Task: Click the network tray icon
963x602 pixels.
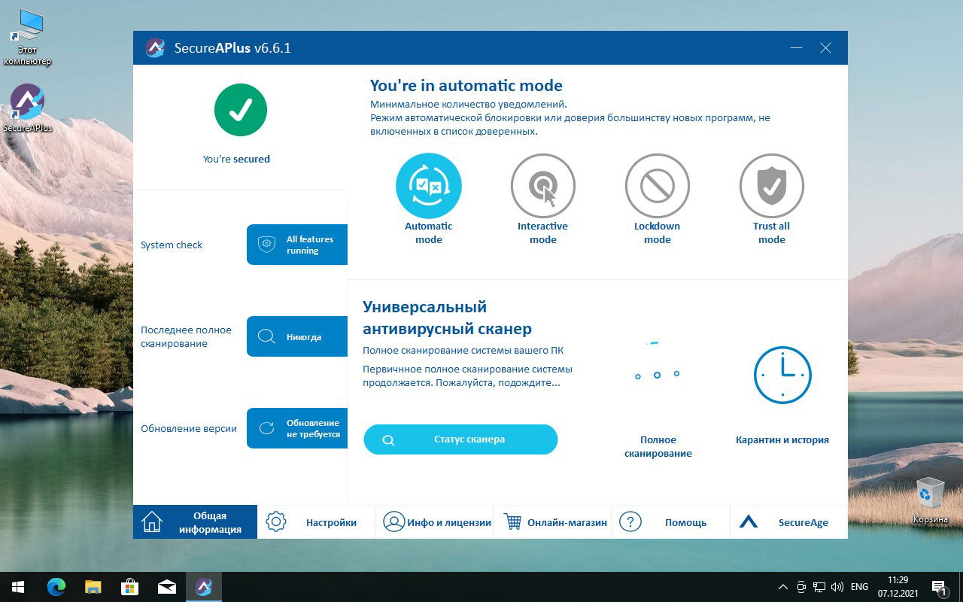Action: tap(819, 587)
